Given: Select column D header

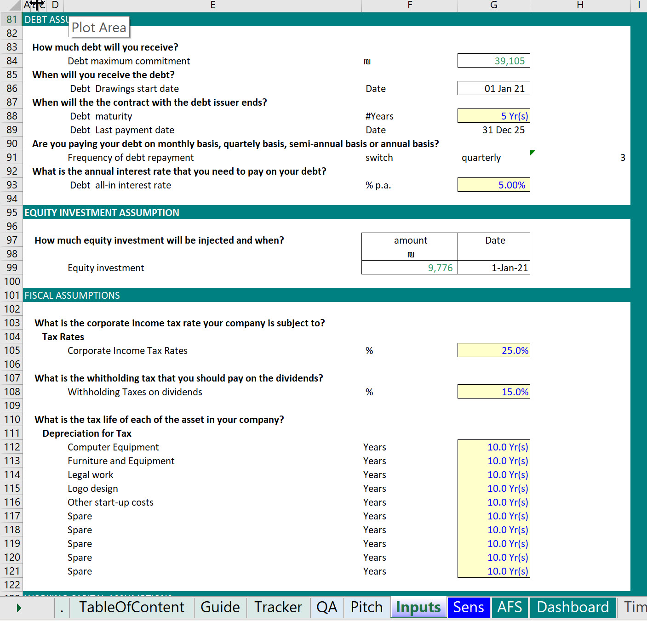Looking at the screenshot, I should click(x=55, y=6).
